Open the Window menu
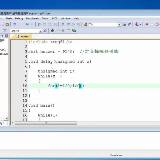The image size is (160, 160). [x=66, y=18]
